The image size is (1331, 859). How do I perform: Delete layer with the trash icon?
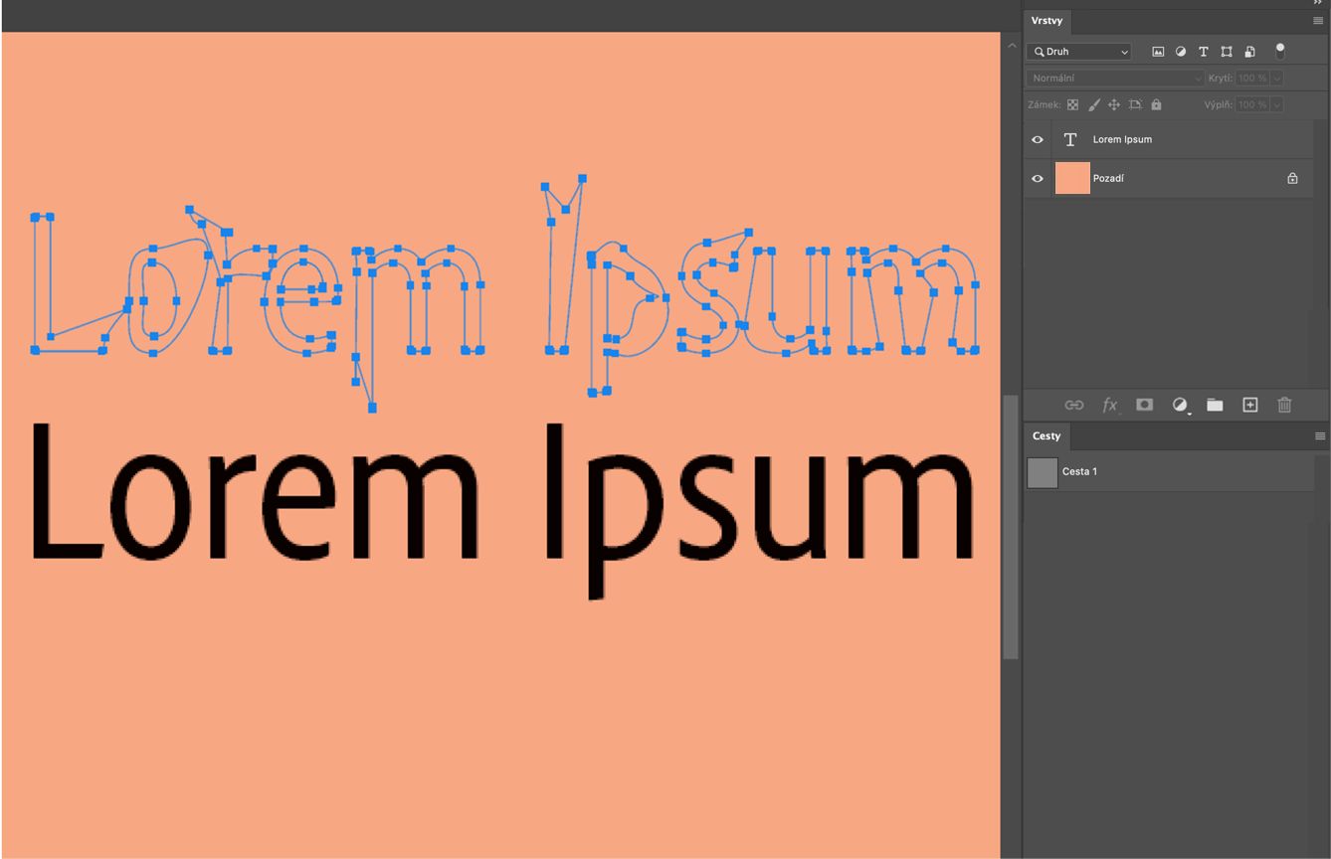1285,405
